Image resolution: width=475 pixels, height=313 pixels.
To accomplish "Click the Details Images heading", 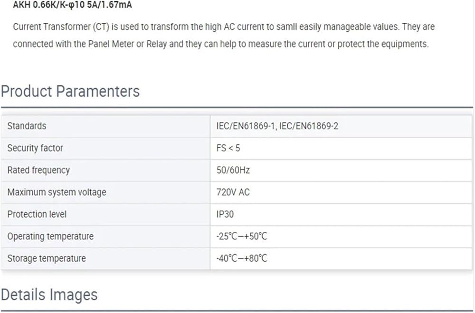I will coord(49,294).
